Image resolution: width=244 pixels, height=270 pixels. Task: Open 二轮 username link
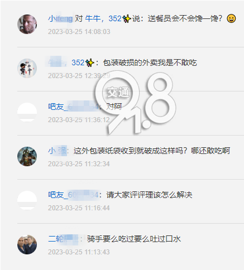tap(64, 239)
